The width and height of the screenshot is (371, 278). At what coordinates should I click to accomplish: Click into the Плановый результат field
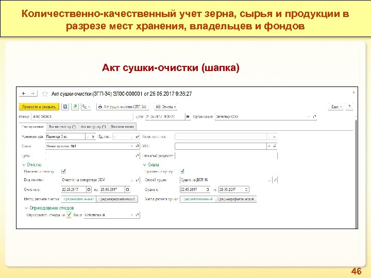[226, 156]
